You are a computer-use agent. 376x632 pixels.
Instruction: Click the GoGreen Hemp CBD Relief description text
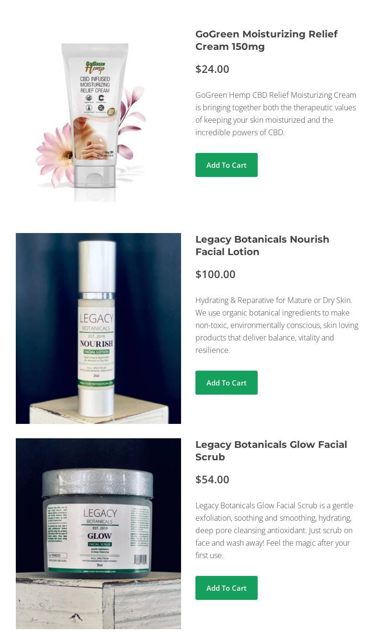point(276,114)
